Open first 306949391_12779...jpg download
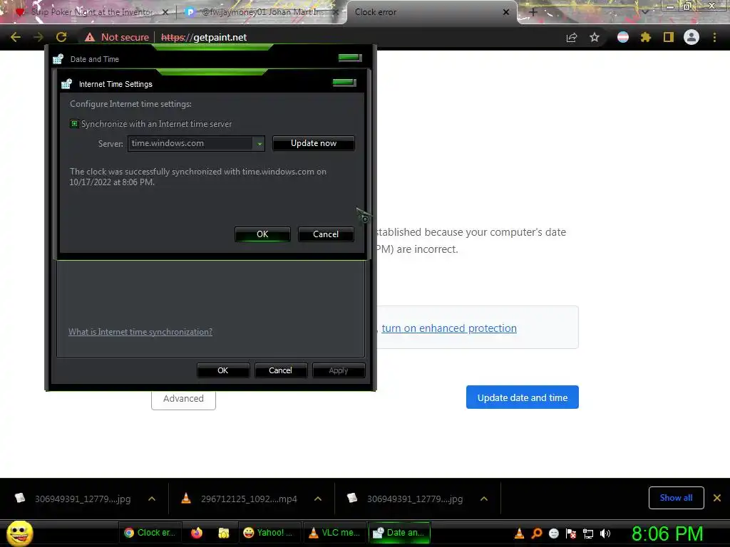This screenshot has width=730, height=547. pyautogui.click(x=73, y=499)
